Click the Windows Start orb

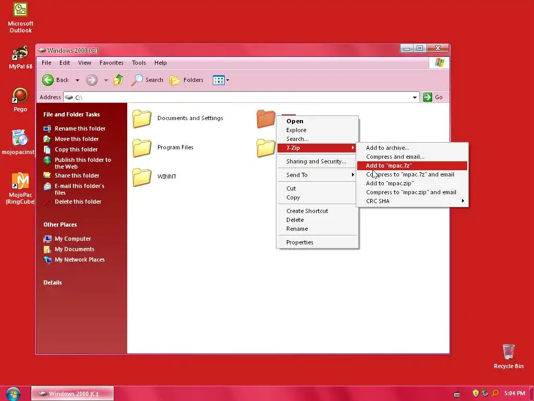pyautogui.click(x=13, y=394)
